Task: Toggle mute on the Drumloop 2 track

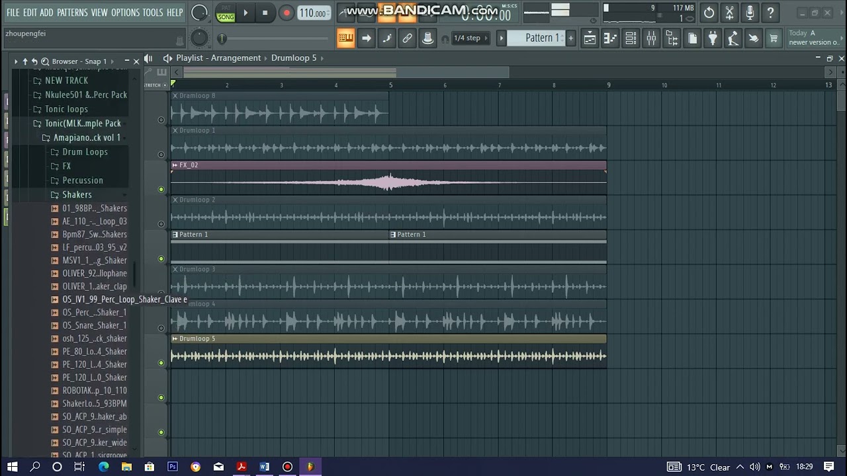Action: click(161, 224)
